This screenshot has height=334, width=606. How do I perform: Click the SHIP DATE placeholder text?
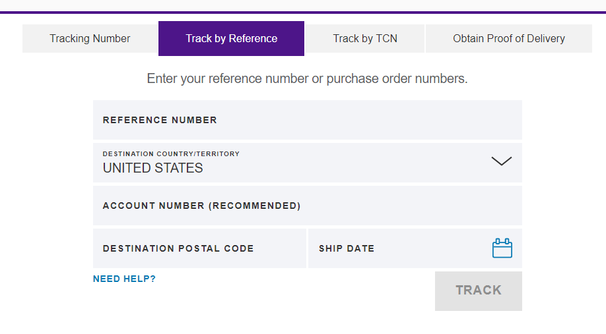pos(347,248)
